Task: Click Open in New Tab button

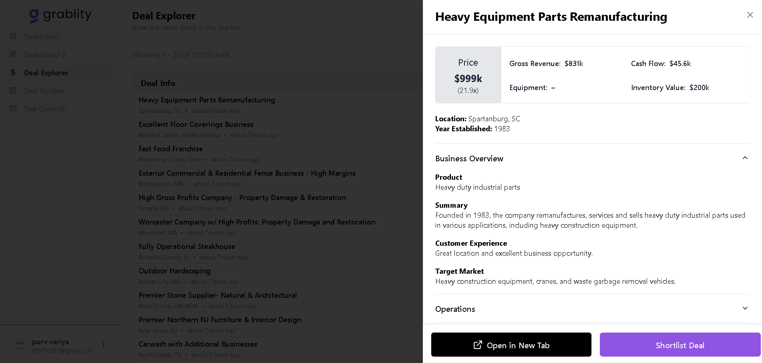Action: point(511,345)
